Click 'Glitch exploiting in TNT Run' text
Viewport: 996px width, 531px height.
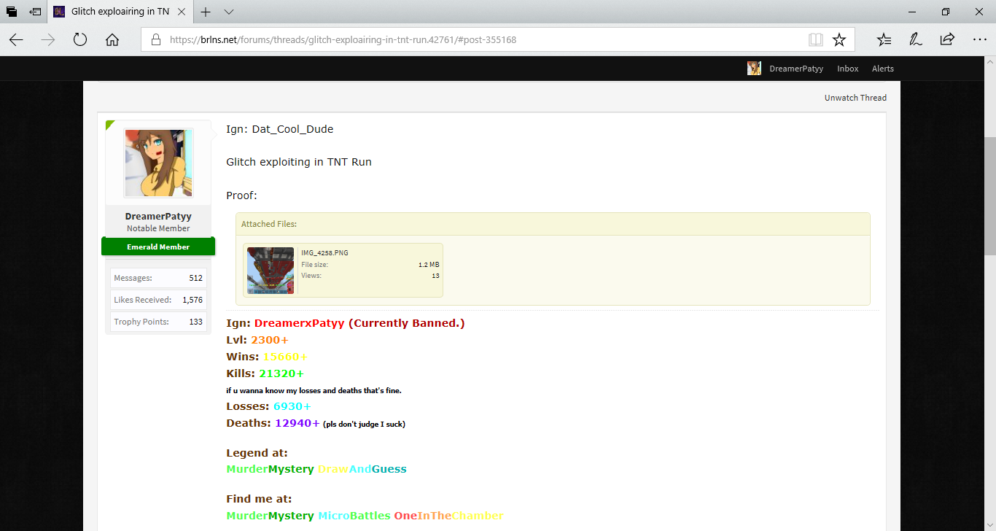[299, 162]
